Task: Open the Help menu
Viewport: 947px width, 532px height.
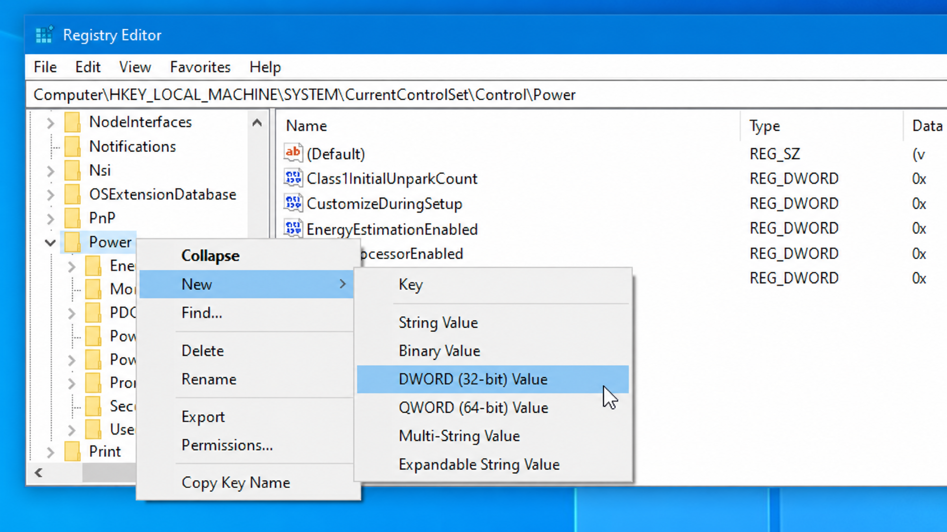Action: 265,67
